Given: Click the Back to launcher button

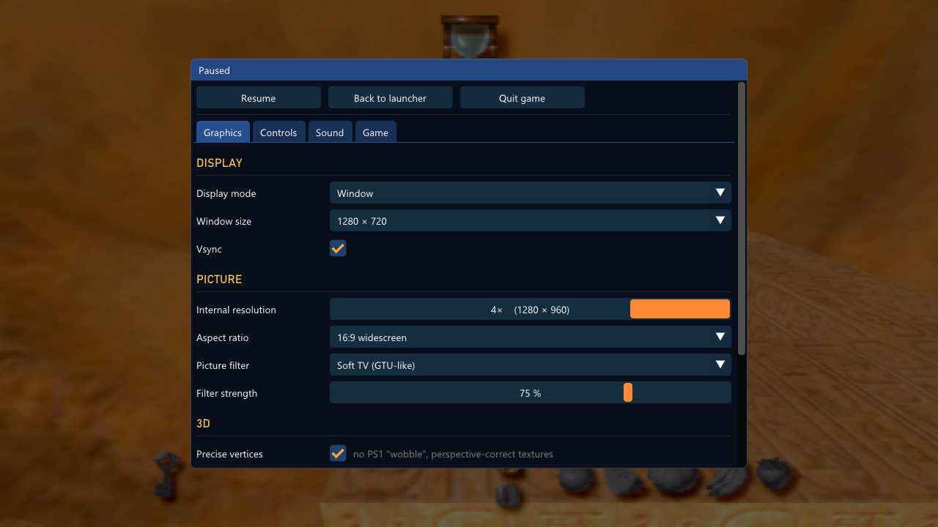Looking at the screenshot, I should click(x=391, y=97).
